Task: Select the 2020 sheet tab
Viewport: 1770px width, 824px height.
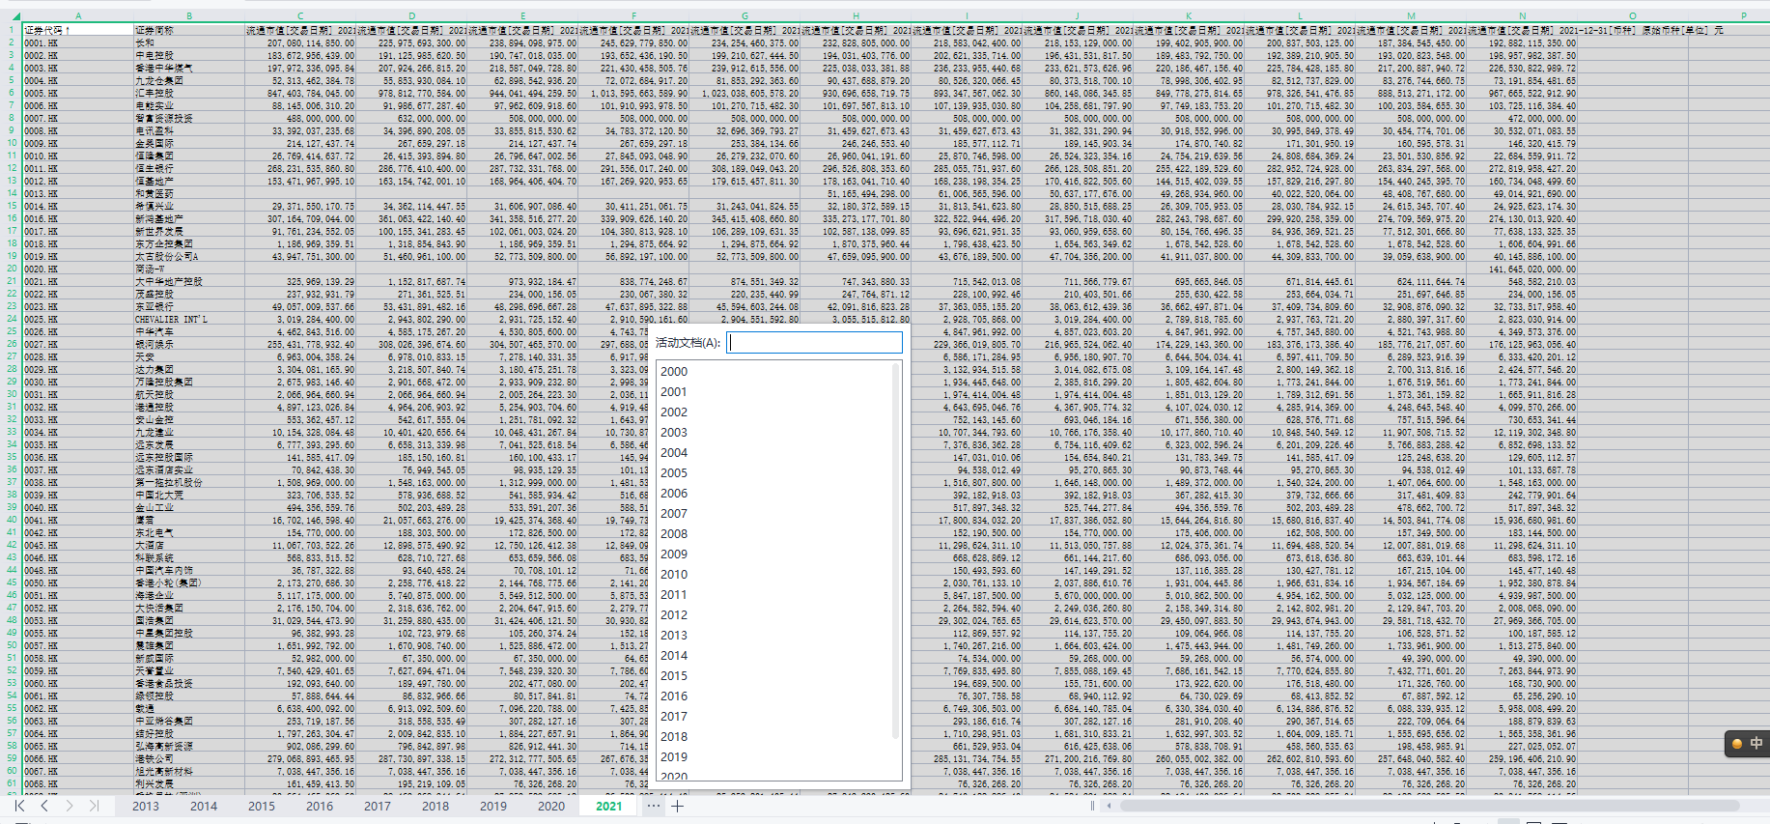Action: tap(551, 806)
